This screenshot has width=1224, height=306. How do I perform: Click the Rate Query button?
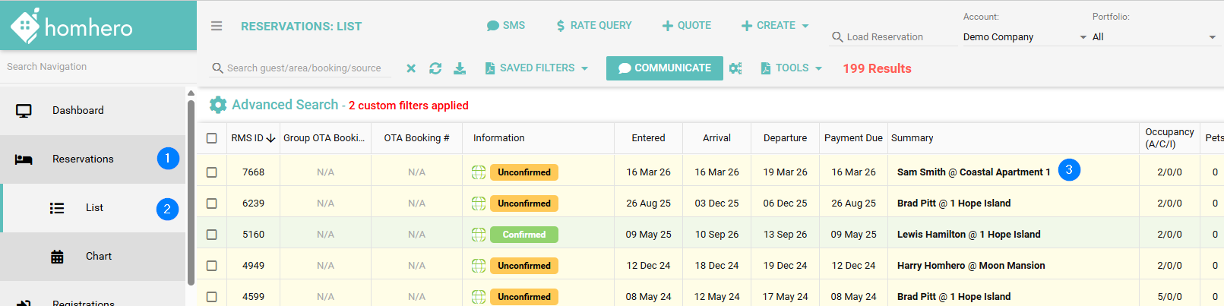tap(593, 26)
